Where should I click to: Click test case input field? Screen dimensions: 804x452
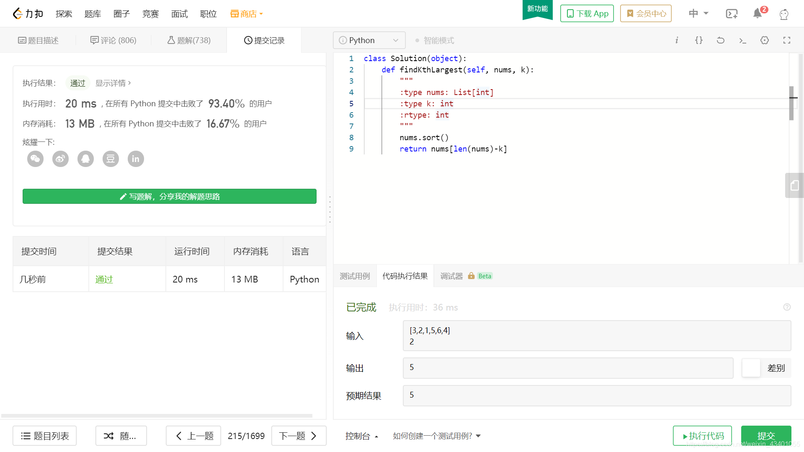click(x=597, y=336)
